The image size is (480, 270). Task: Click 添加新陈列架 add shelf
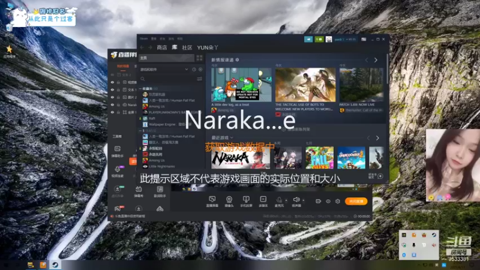point(296,129)
